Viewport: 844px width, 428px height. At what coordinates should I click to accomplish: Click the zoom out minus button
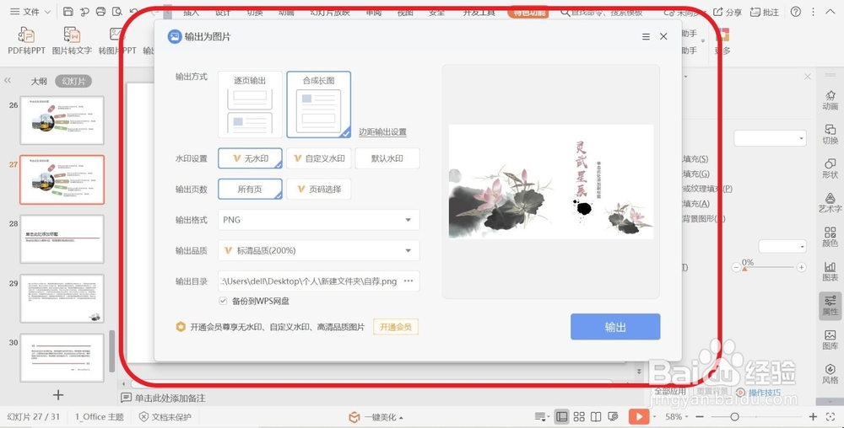700,417
